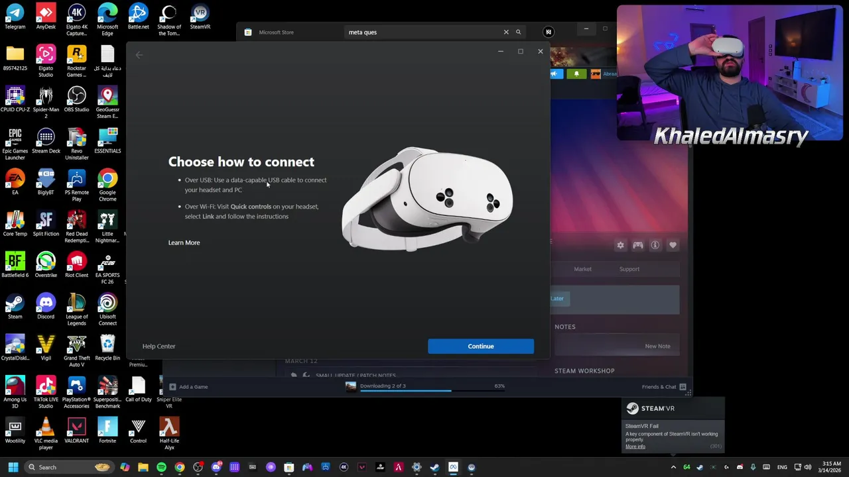Click the taskbar Search box
Viewport: 849px width, 477px height.
point(68,467)
